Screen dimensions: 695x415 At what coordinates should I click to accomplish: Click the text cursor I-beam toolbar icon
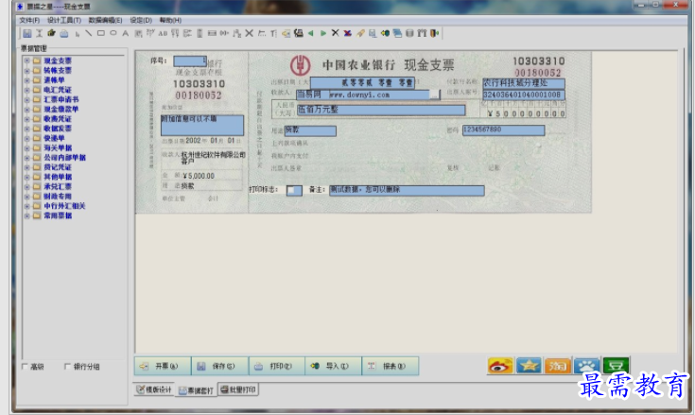39,33
